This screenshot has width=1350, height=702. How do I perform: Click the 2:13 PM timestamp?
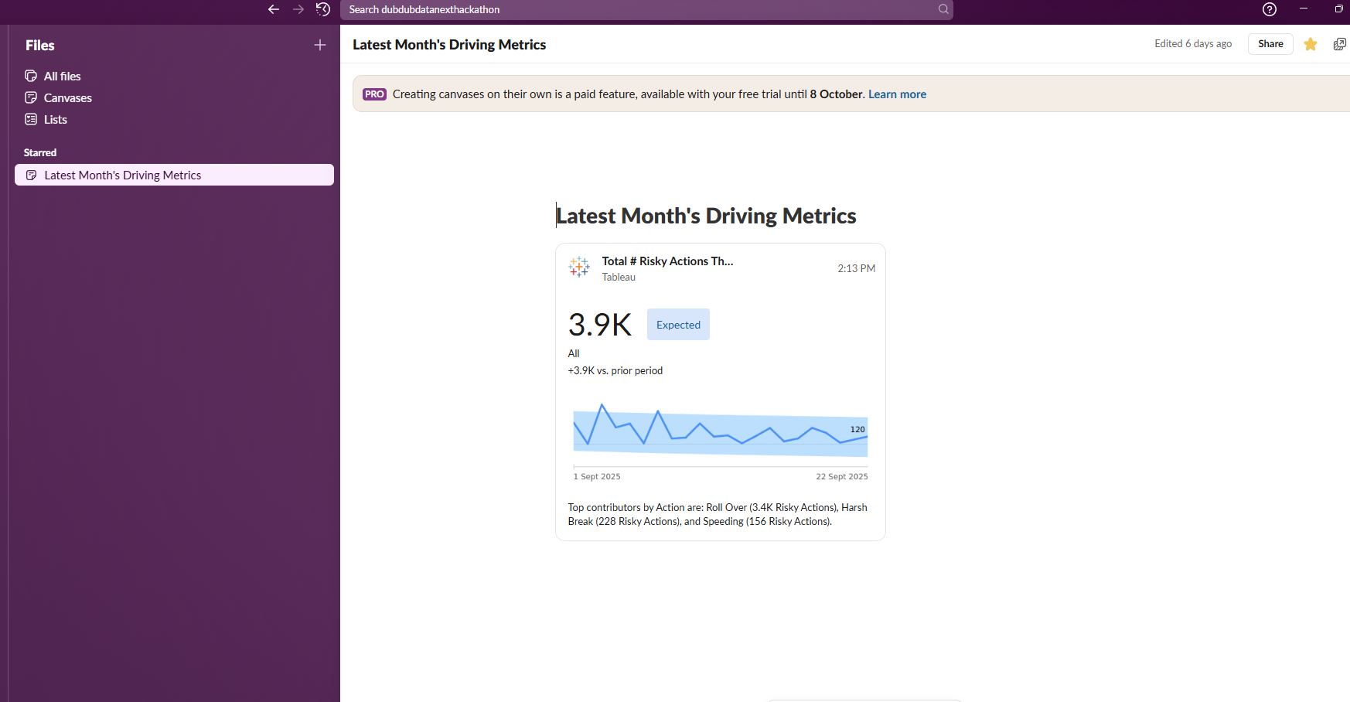(857, 268)
